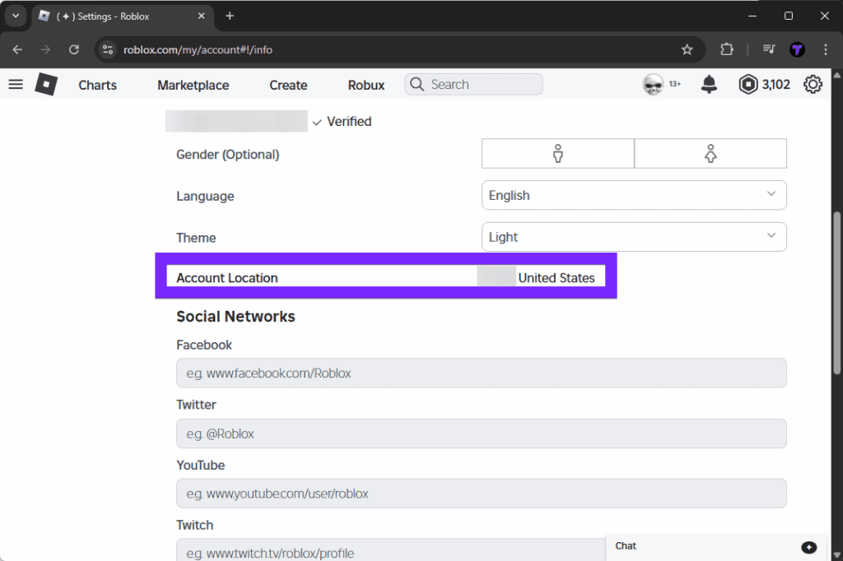Open the Robux nav item

[x=366, y=85]
